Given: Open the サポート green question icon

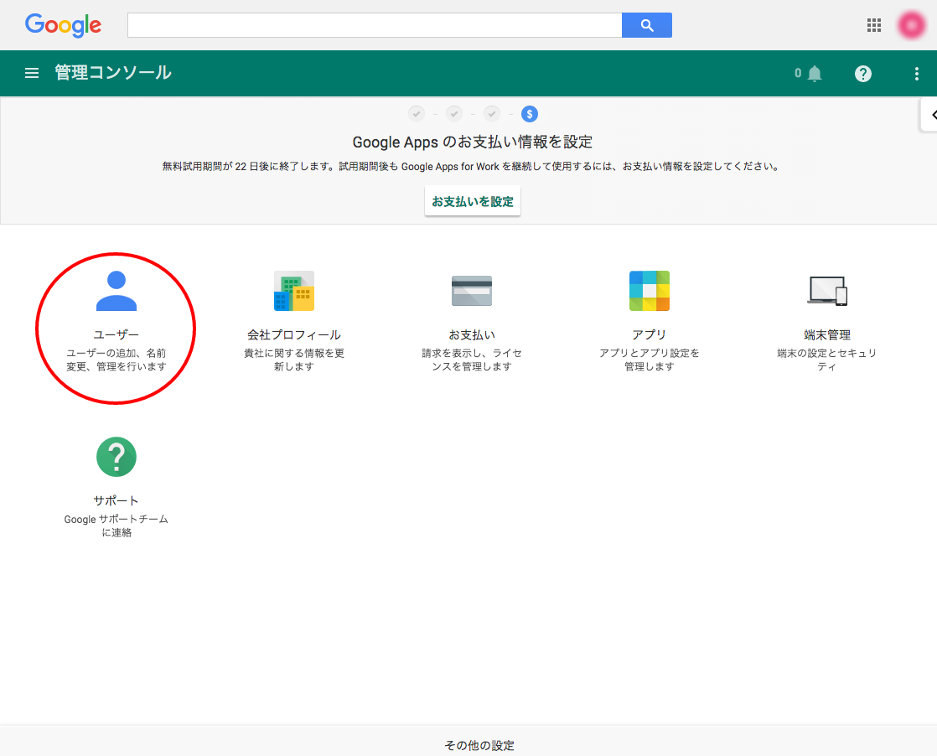Looking at the screenshot, I should [116, 457].
